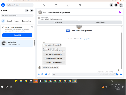Image resolution: width=126 pixels, height=95 pixels.
Task: Open purple conversation information icon
Action: [x=120, y=12]
